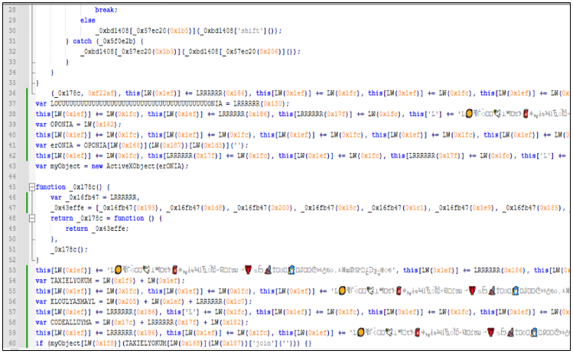This screenshot has height=354, width=573.
Task: Click 'LW(0x182)' on line 58
Action: pos(228,323)
